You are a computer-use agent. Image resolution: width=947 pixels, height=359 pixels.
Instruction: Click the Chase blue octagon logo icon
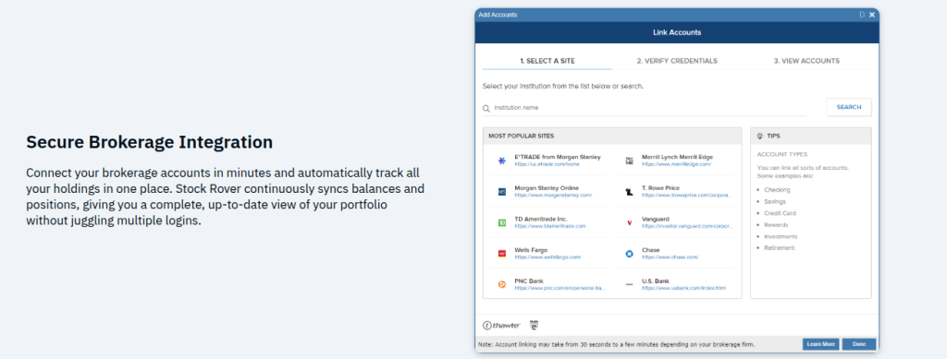click(x=629, y=254)
